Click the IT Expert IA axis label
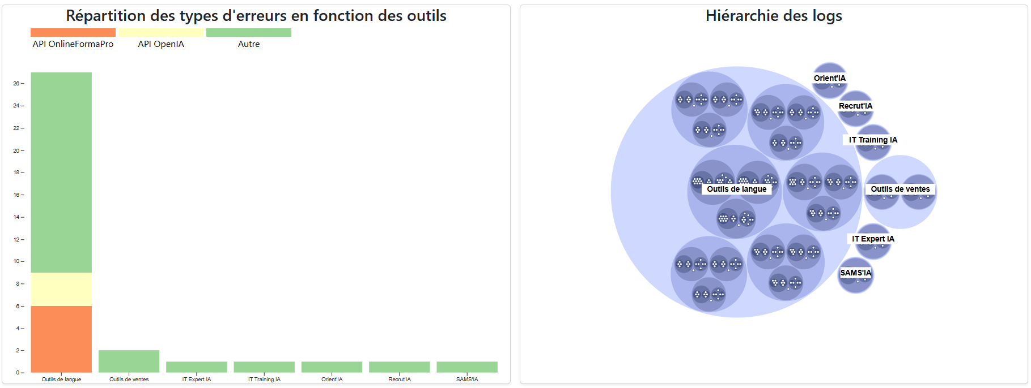The width and height of the screenshot is (1031, 388). coord(197,380)
